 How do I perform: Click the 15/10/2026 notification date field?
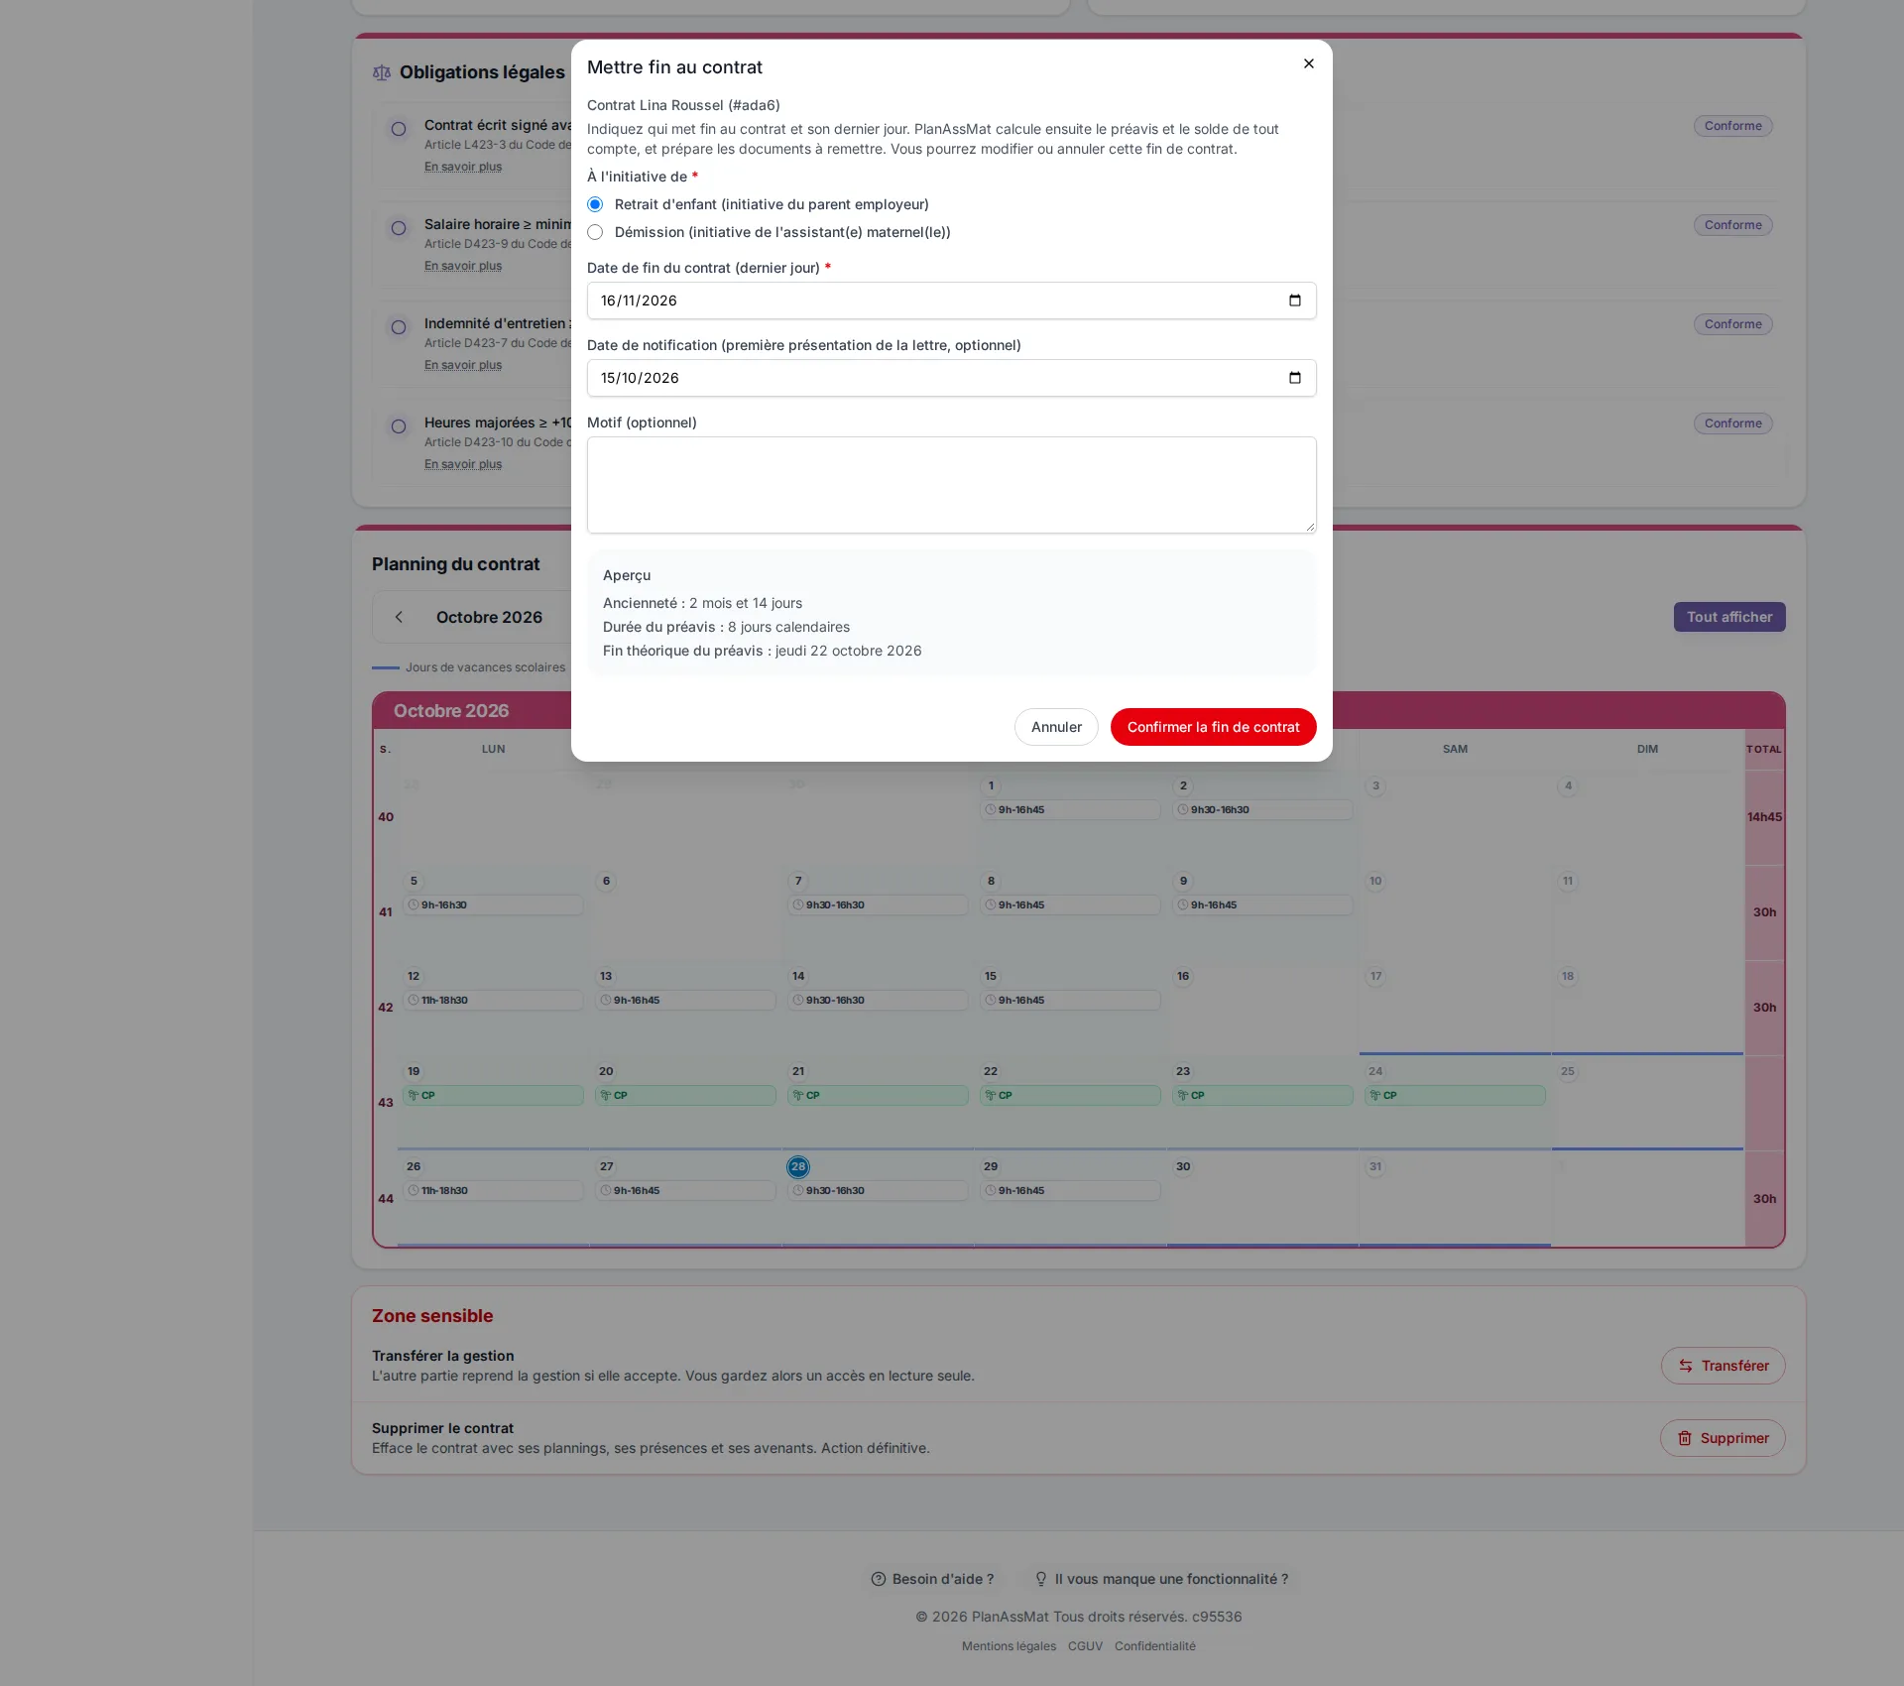point(951,378)
